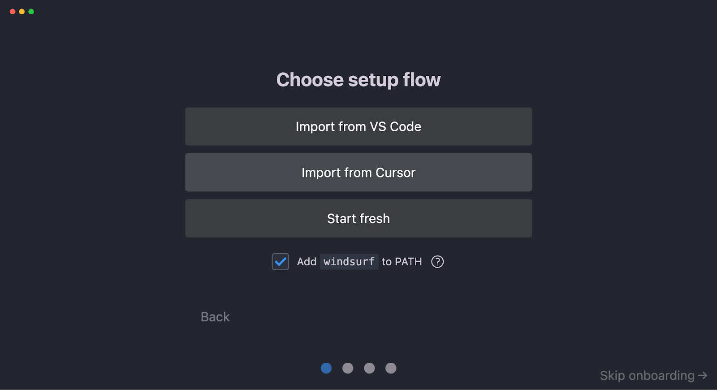Open the question mark help icon
Screen dimensions: 717x390
437,261
